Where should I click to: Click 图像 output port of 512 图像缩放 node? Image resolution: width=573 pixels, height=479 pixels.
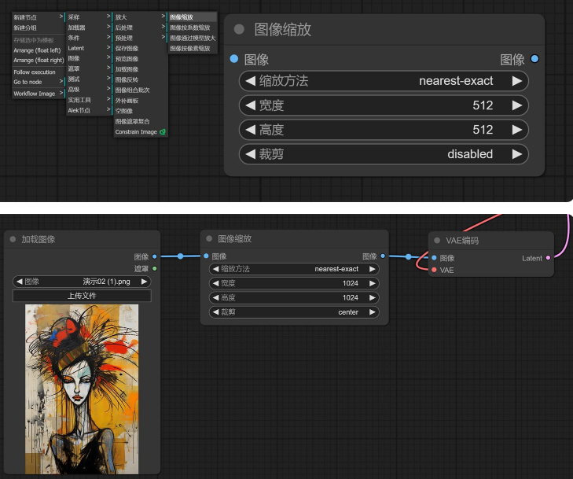tap(534, 58)
